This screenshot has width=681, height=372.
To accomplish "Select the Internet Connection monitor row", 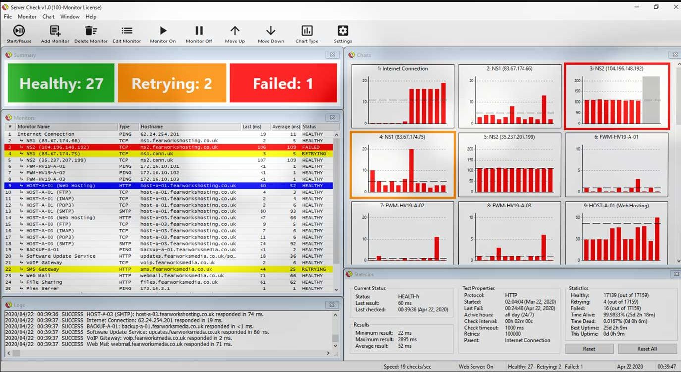I will tap(168, 134).
